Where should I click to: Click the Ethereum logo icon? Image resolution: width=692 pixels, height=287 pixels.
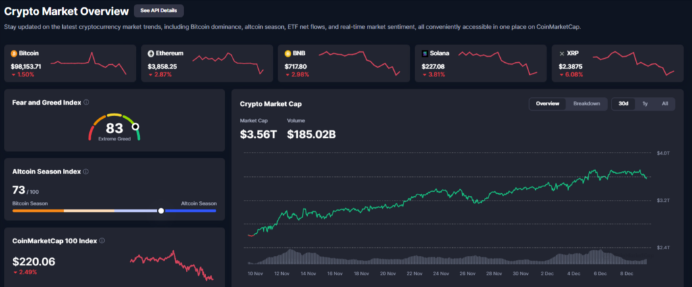coord(151,53)
